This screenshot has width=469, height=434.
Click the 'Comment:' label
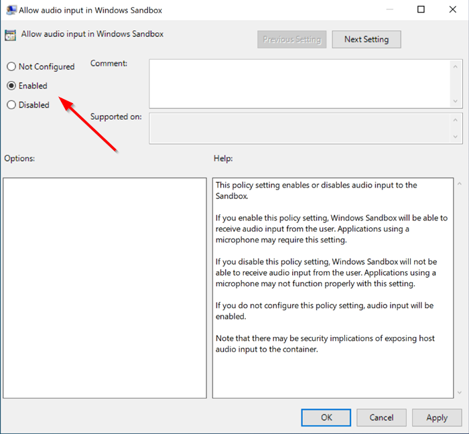click(109, 64)
